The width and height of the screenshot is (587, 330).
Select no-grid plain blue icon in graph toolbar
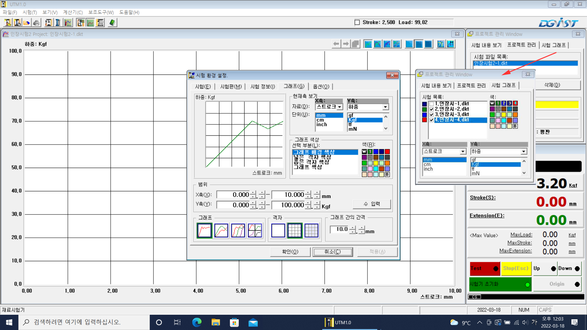[409, 44]
